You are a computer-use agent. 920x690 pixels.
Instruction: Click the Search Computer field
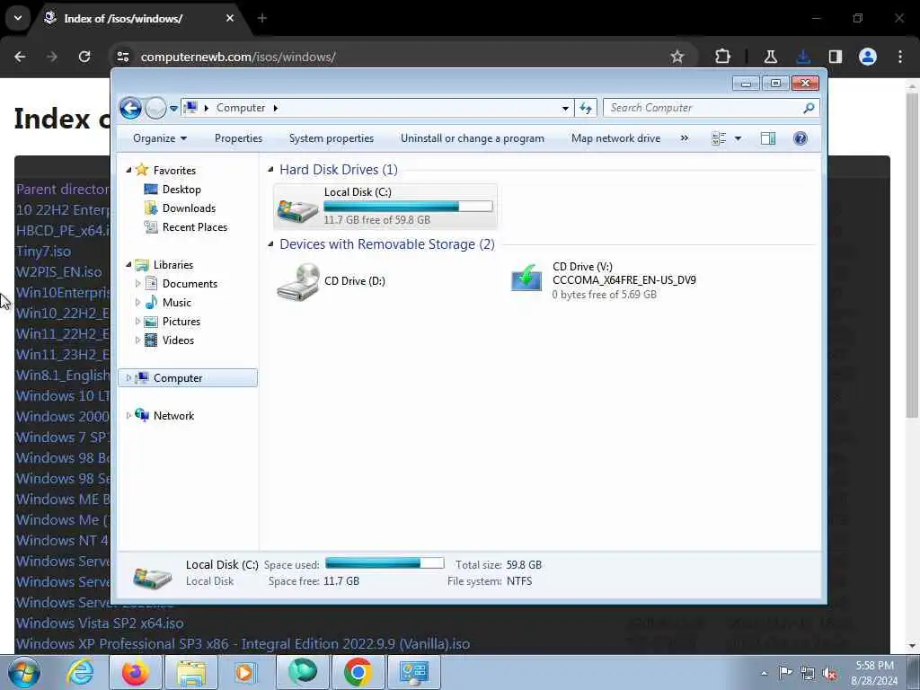(711, 108)
